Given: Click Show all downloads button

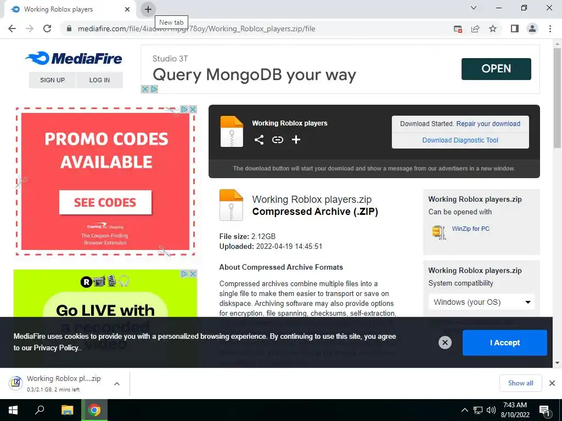Looking at the screenshot, I should coord(520,383).
